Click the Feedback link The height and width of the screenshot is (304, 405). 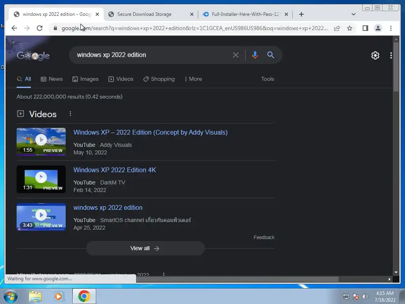pyautogui.click(x=264, y=237)
